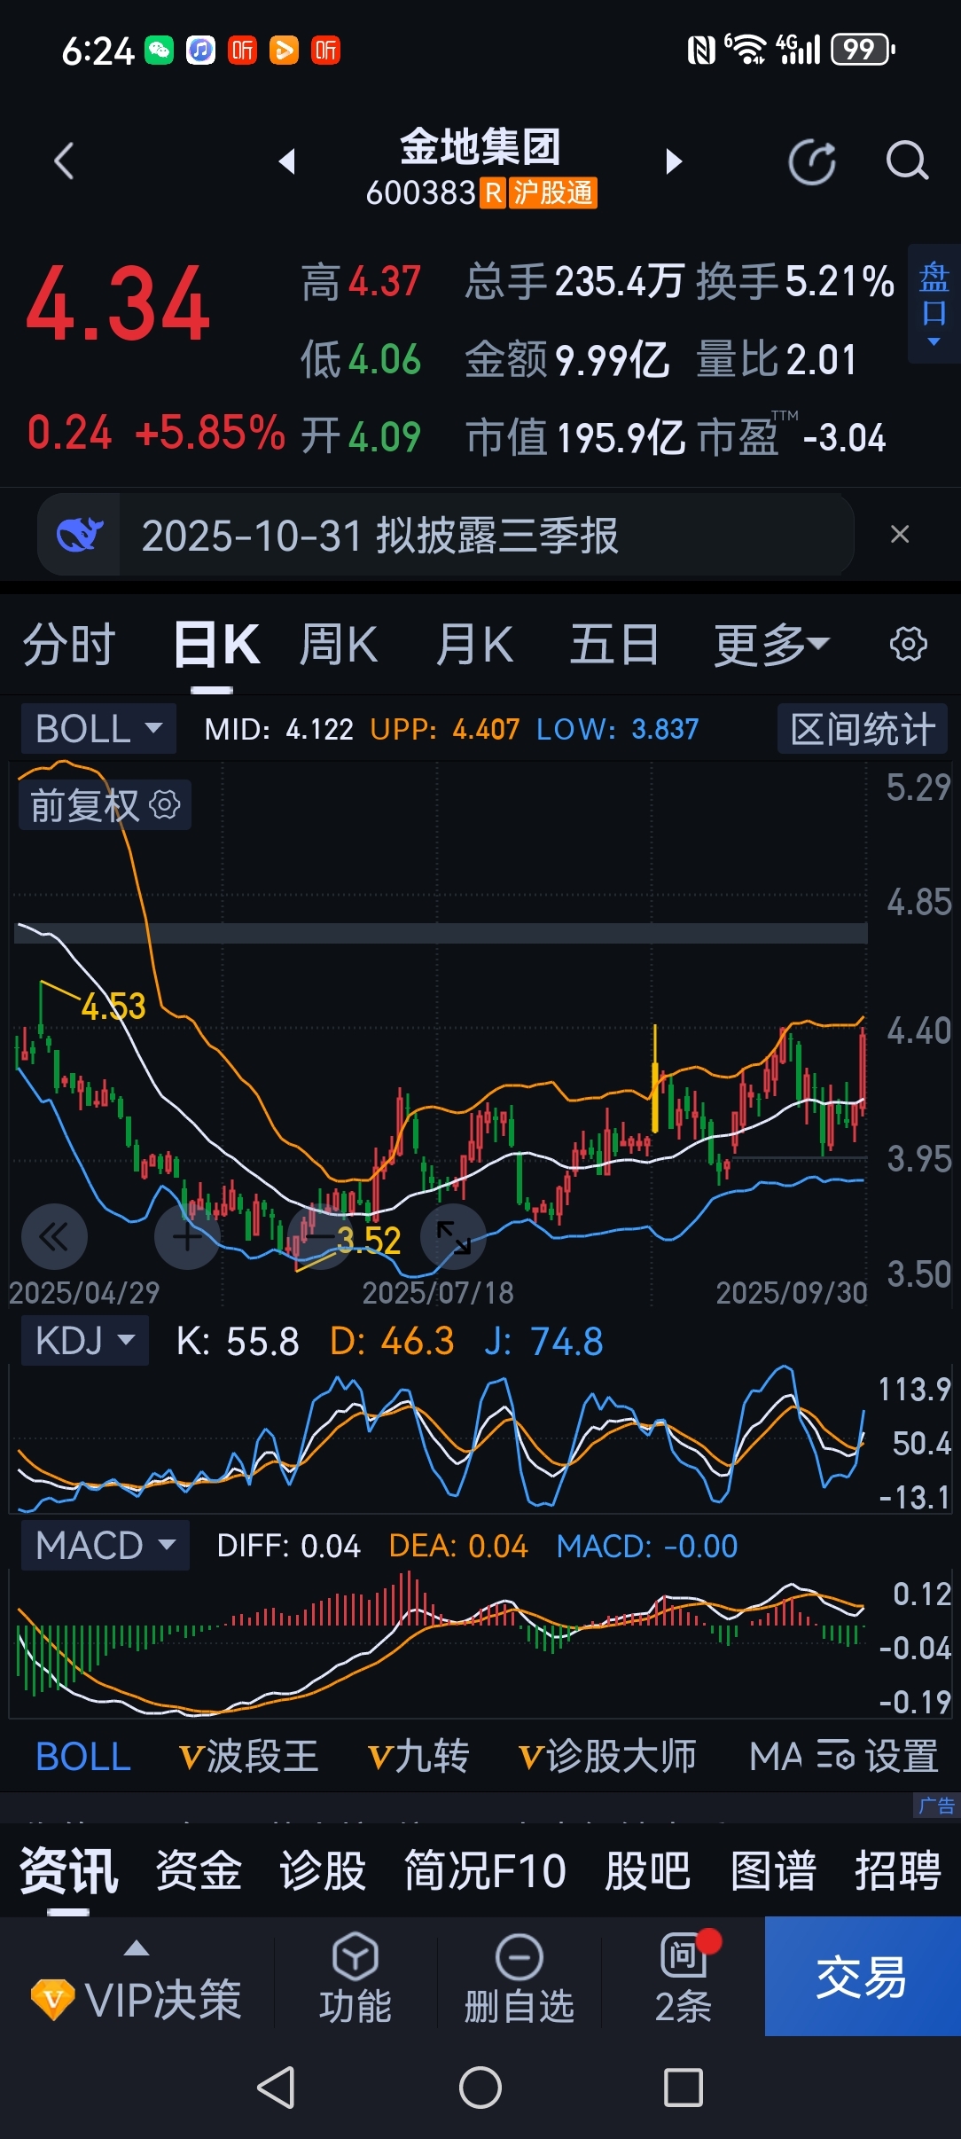This screenshot has width=961, height=2139.
Task: Dismiss the 三季报 notice banner
Action: coord(899,535)
